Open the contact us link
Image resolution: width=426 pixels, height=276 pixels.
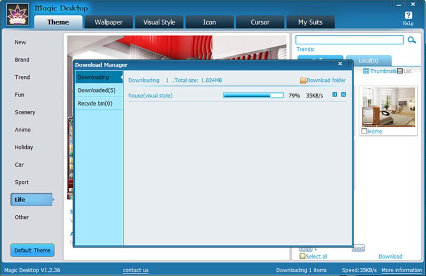click(135, 270)
